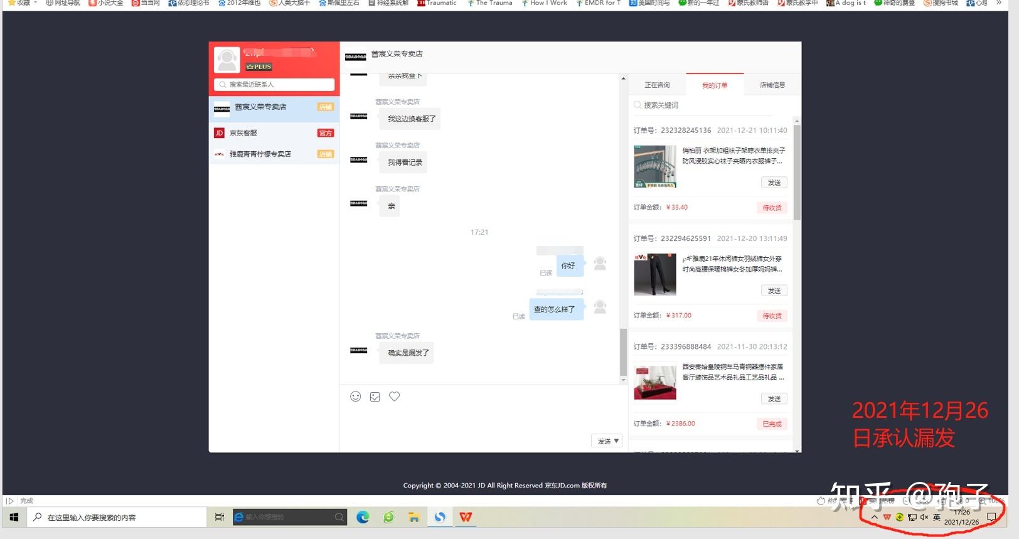Image resolution: width=1019 pixels, height=539 pixels.
Task: Click the taskbar clock 17:26
Action: click(x=962, y=512)
